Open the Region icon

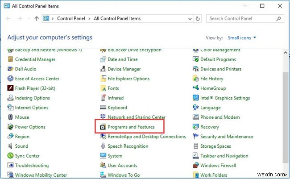point(10,136)
